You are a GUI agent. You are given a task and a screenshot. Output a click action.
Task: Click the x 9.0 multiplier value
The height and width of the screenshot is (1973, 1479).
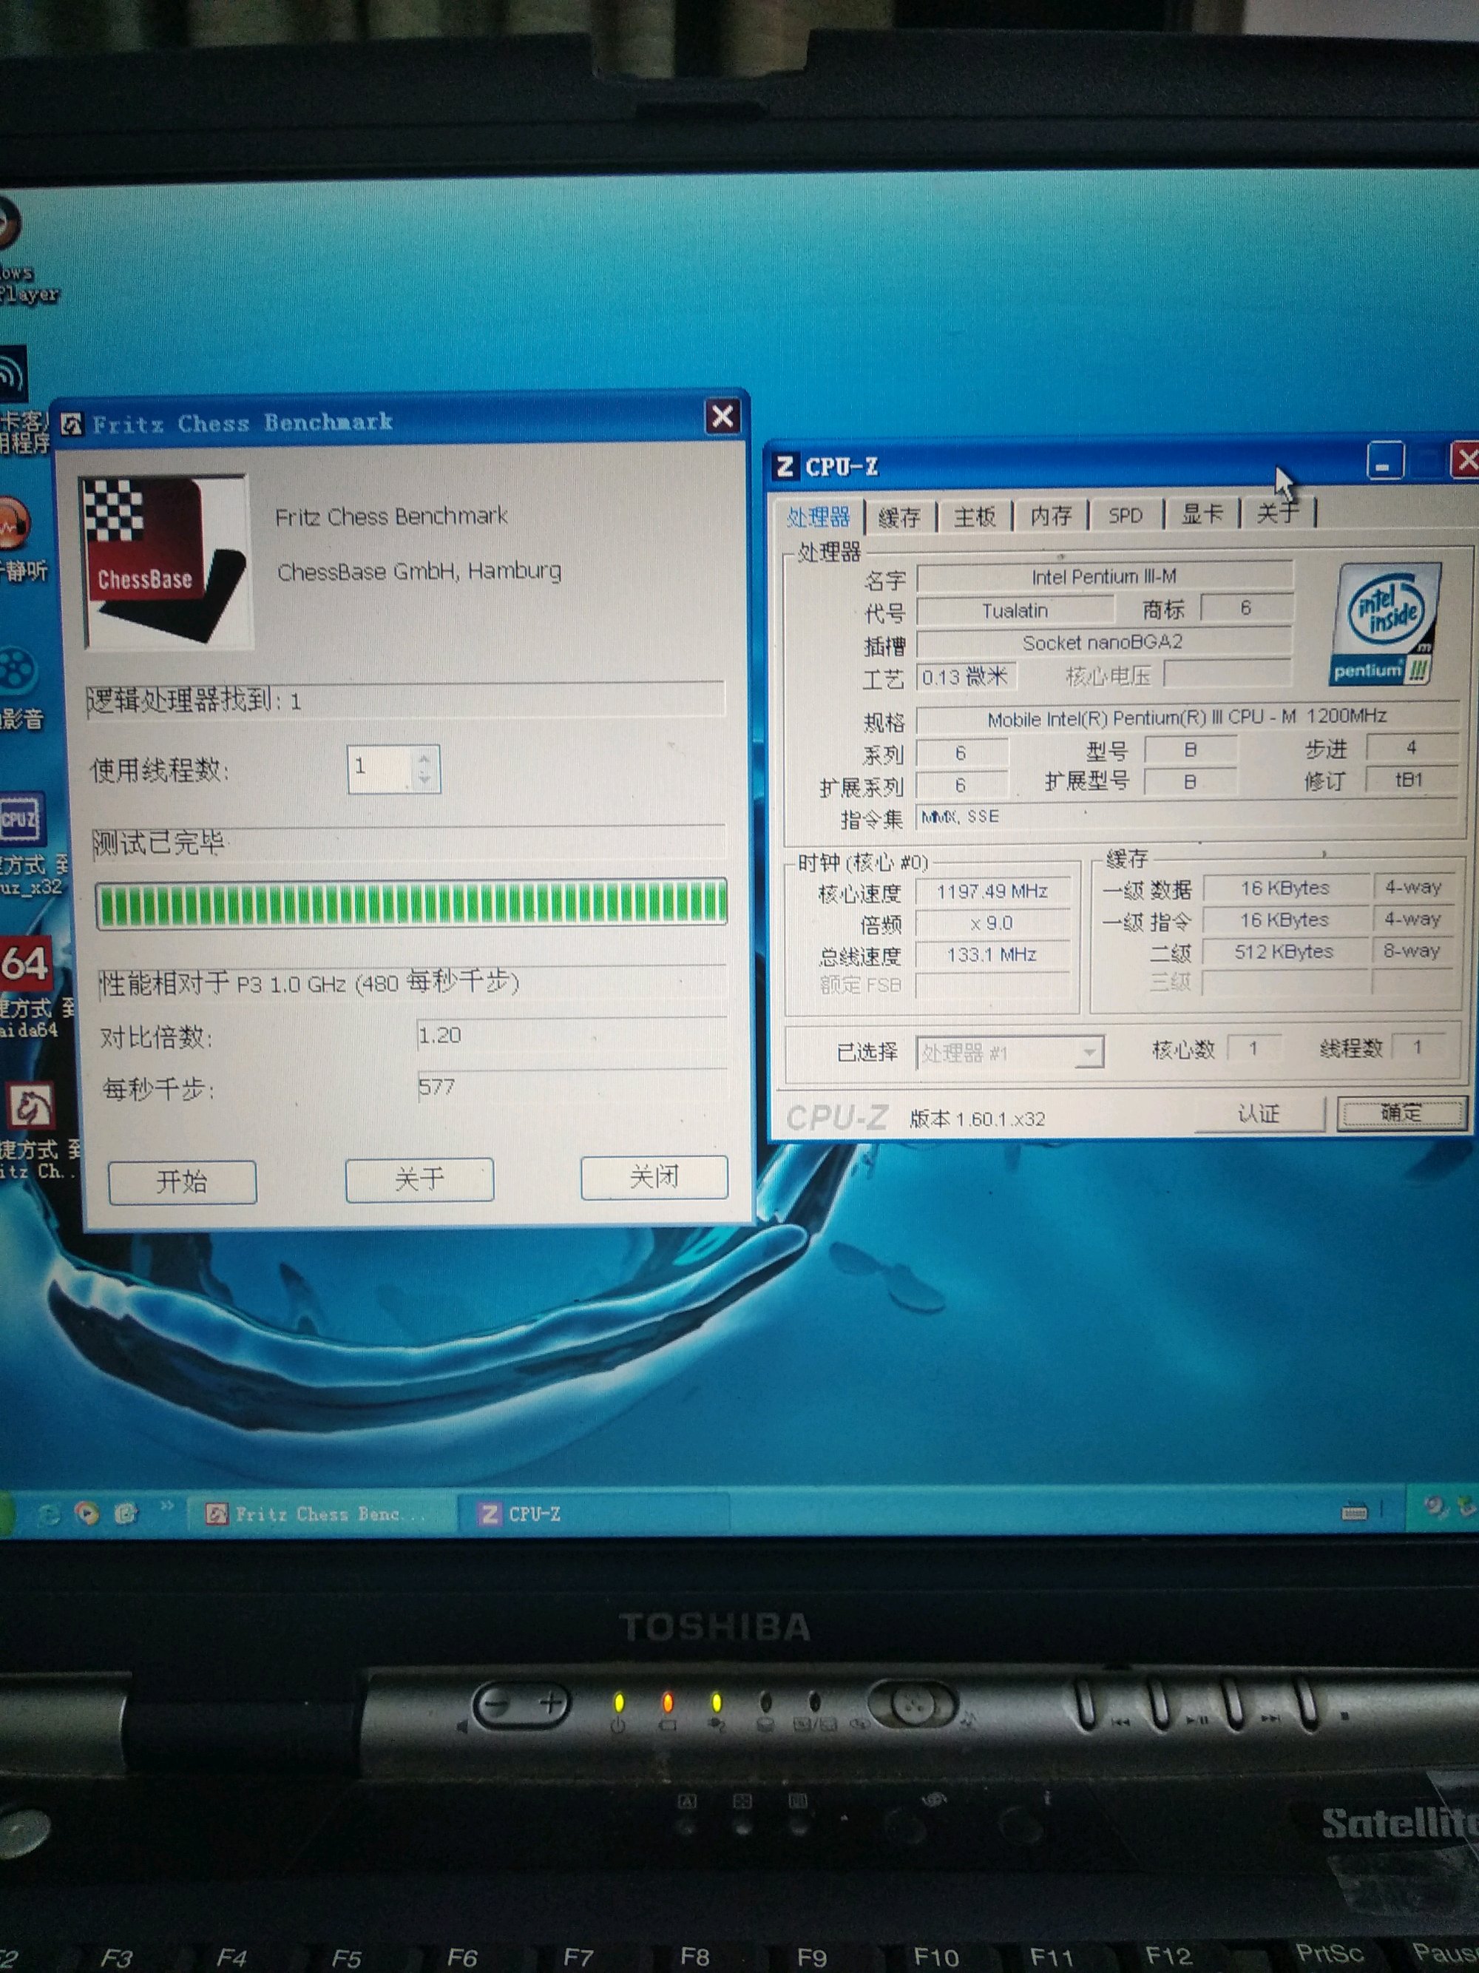point(992,923)
